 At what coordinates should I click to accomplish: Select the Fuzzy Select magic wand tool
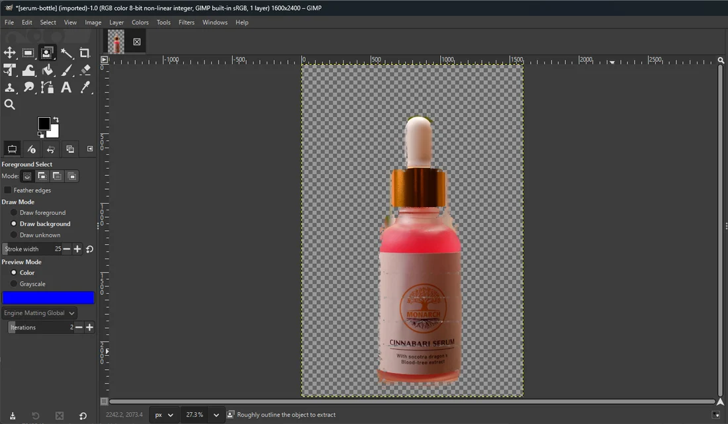66,53
